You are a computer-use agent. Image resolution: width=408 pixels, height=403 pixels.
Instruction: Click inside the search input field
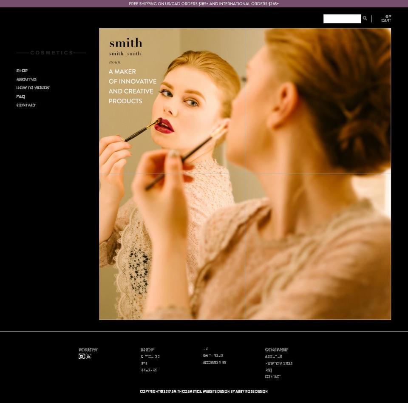coord(342,18)
